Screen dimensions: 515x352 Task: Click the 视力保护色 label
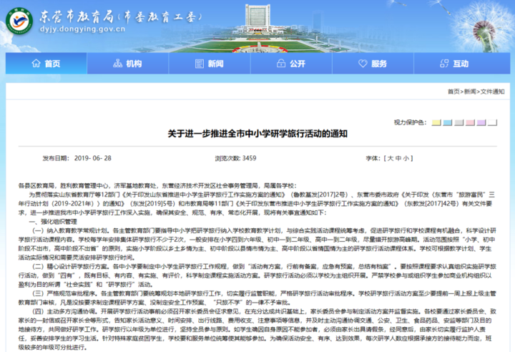tap(411, 122)
